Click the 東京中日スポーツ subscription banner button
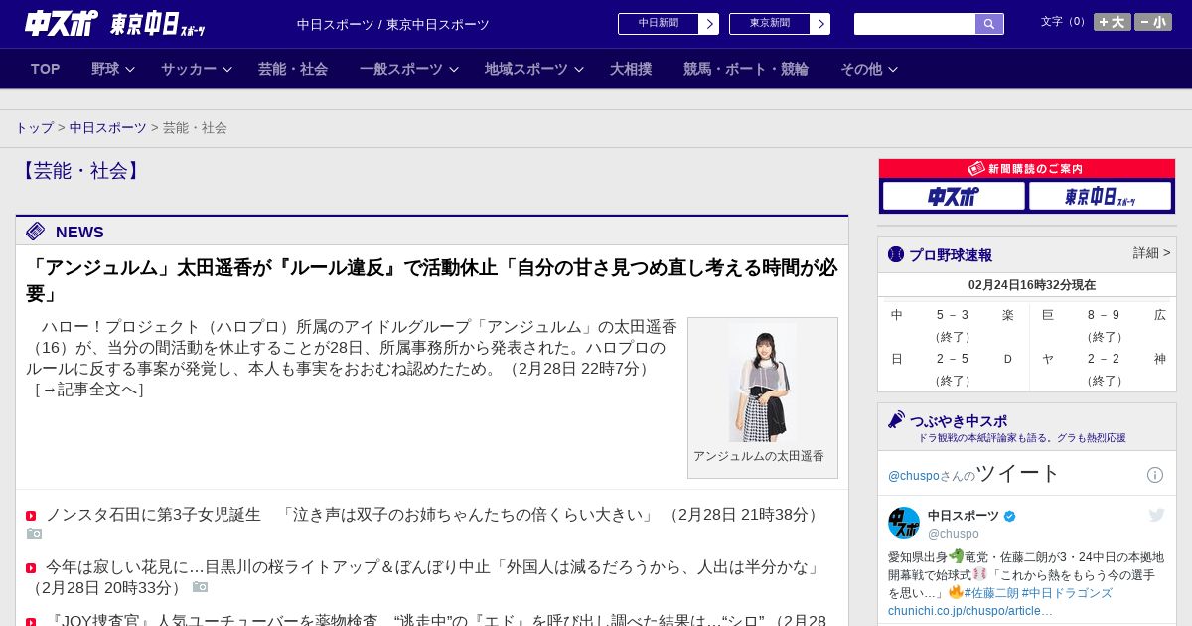1192x626 pixels. point(1100,196)
